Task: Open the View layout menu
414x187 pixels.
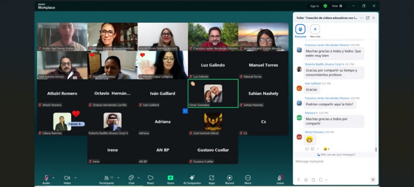Action: pyautogui.click(x=337, y=6)
